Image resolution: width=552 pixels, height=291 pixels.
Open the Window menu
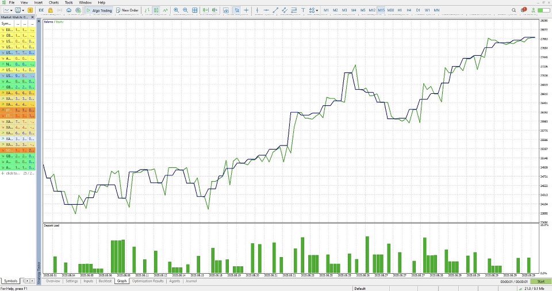pos(85,2)
